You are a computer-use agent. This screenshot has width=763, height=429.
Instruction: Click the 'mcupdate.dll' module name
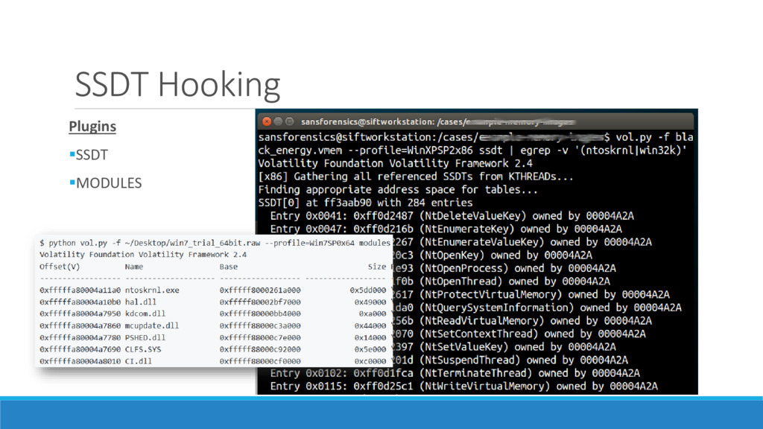[152, 326]
